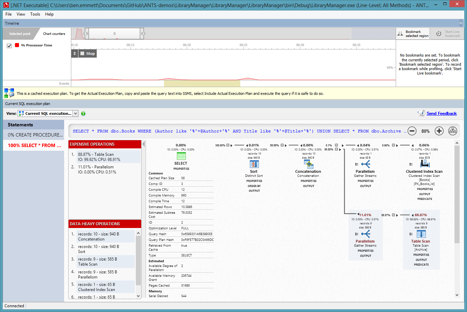This screenshot has height=312, width=467.
Task: Expand PREDICATE under Table Scan [Archive]
Action: tap(422, 265)
